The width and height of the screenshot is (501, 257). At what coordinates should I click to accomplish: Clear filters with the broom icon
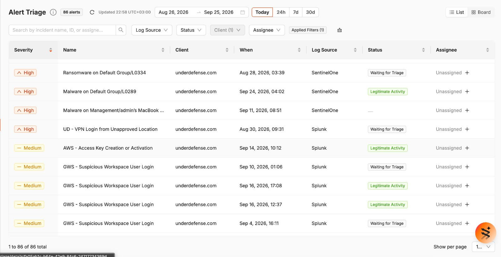(339, 30)
